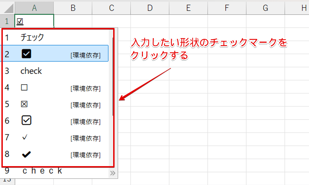
Task: Select column D header
Action: (150, 8)
